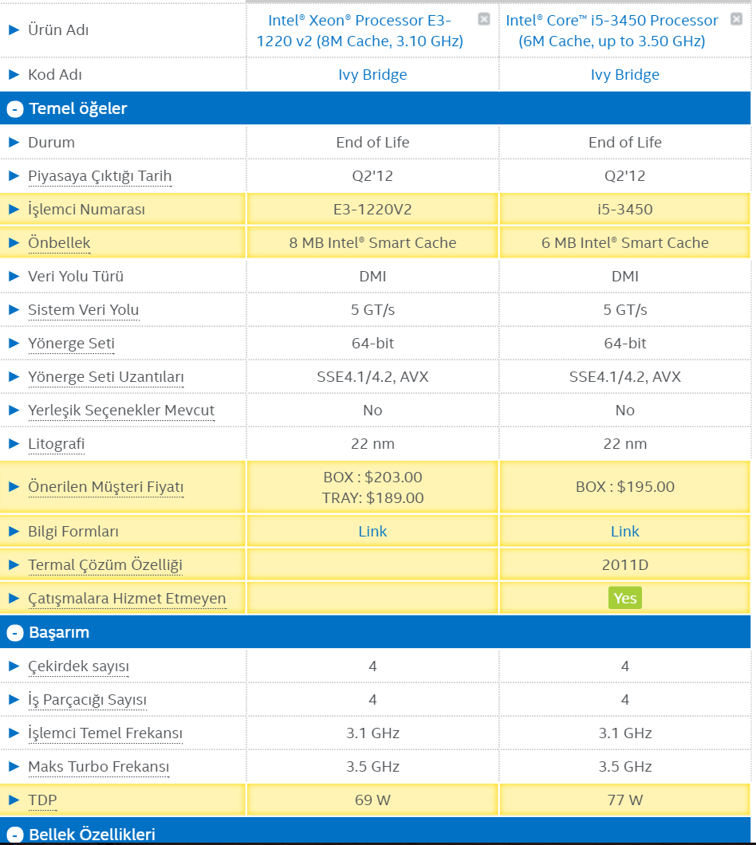Click the Önbellek label
756x845 pixels.
[x=59, y=243]
